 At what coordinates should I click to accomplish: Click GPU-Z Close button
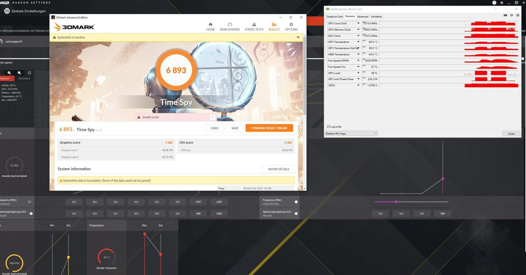[511, 134]
